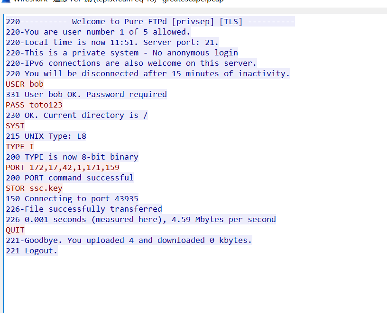
Task: Click '331 User bob OK. Password required'
Action: coord(86,94)
